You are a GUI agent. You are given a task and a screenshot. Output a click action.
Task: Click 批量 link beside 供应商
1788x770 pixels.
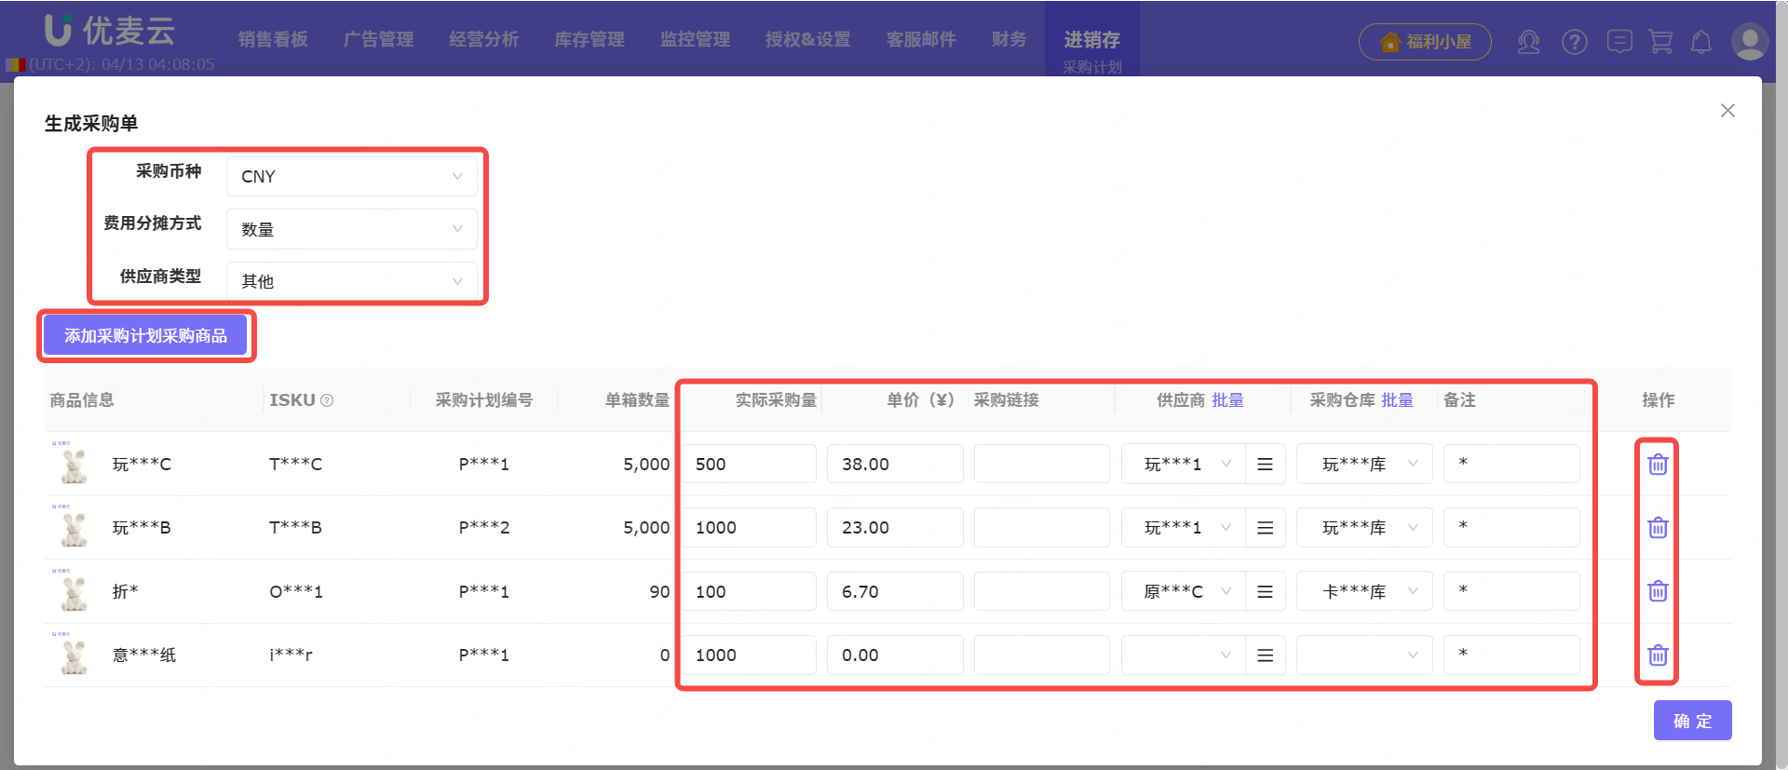point(1227,400)
